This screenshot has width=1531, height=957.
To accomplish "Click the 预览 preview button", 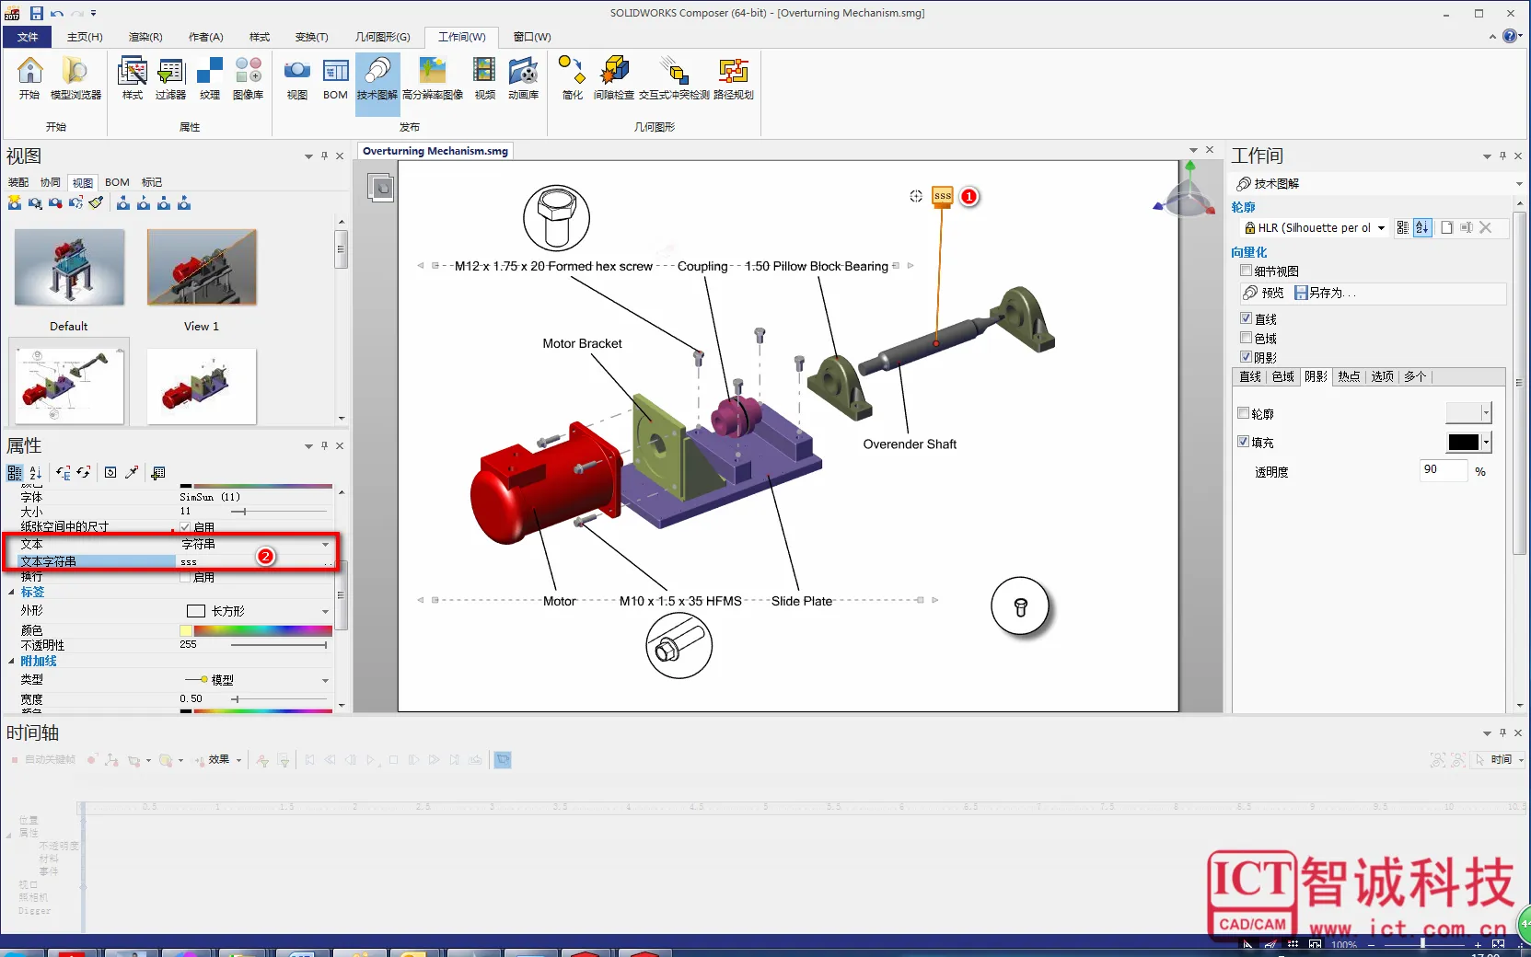I will [1263, 293].
